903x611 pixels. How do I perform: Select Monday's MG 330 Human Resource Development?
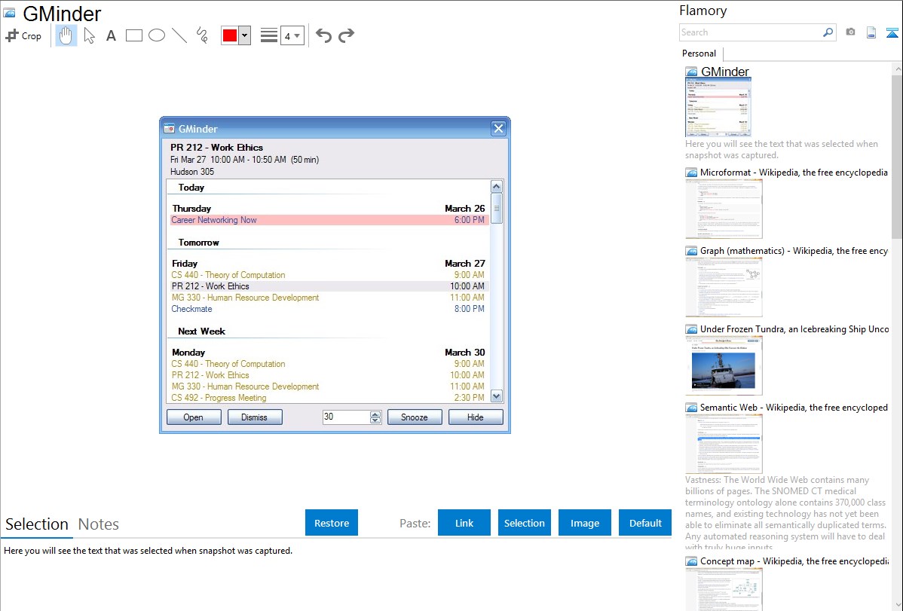[329, 386]
